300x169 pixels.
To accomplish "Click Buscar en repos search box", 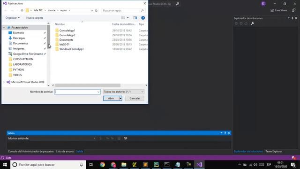I will click(x=123, y=10).
